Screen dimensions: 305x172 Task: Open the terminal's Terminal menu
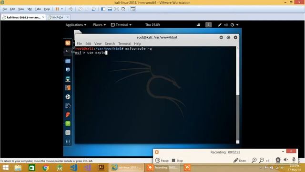tap(124, 43)
